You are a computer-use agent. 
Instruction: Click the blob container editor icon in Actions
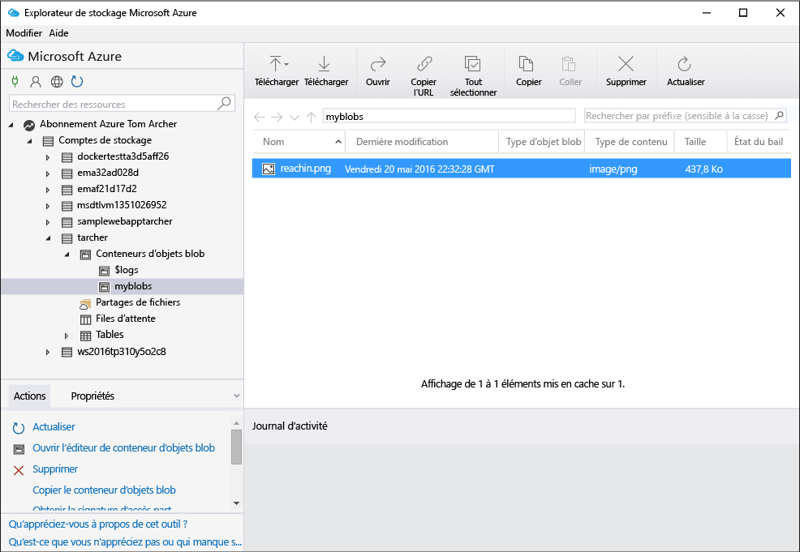pos(19,449)
